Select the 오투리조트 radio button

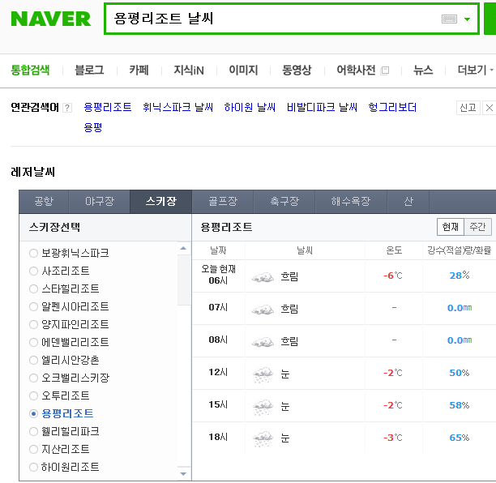(x=33, y=395)
